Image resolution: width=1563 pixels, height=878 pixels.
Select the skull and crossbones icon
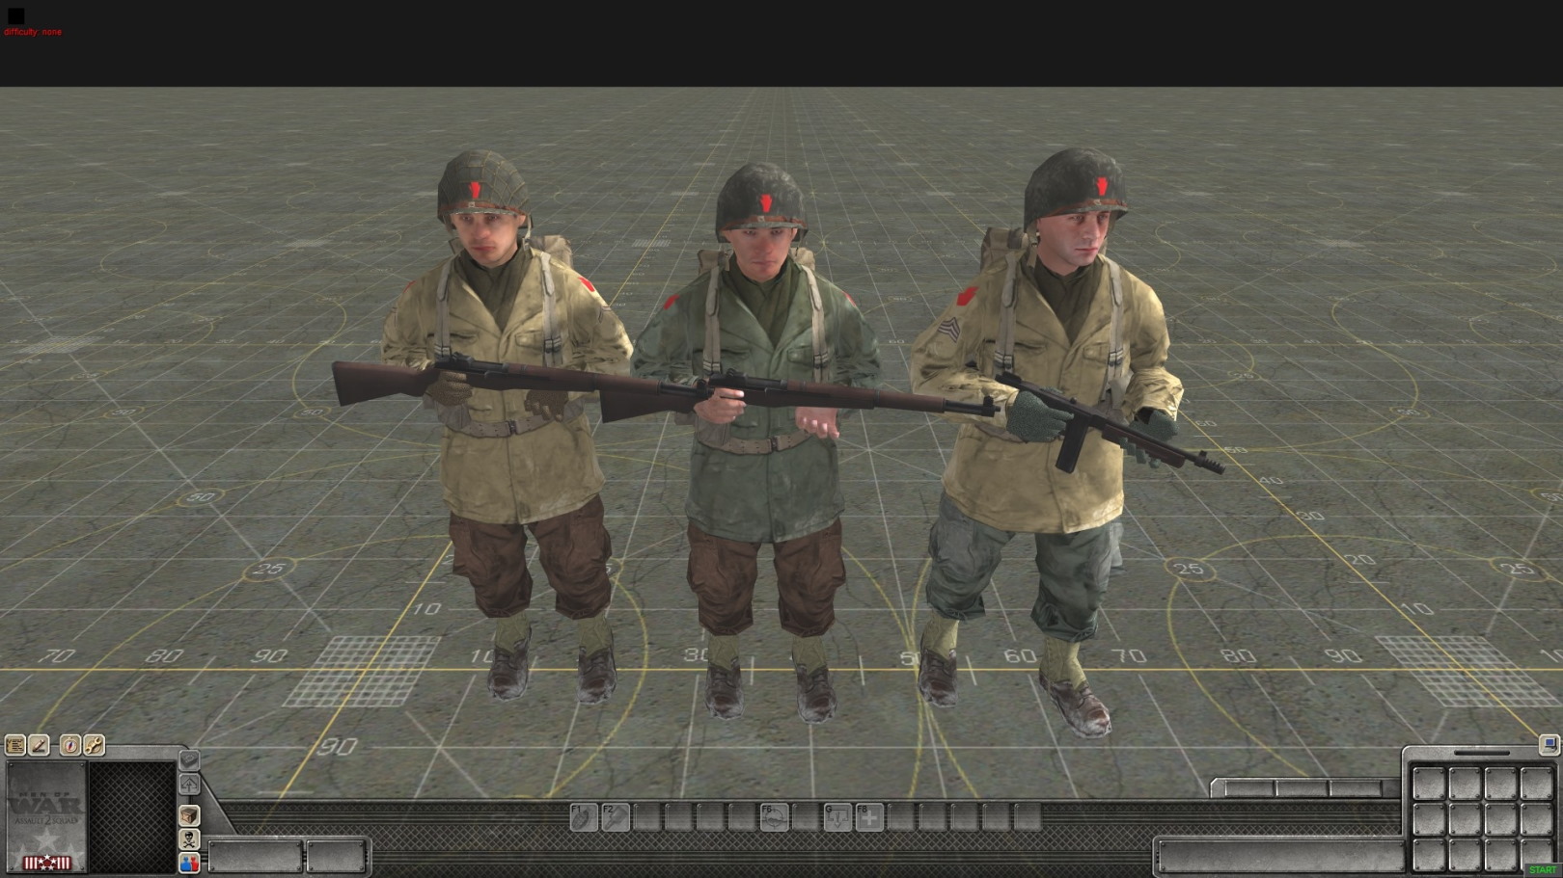[189, 839]
